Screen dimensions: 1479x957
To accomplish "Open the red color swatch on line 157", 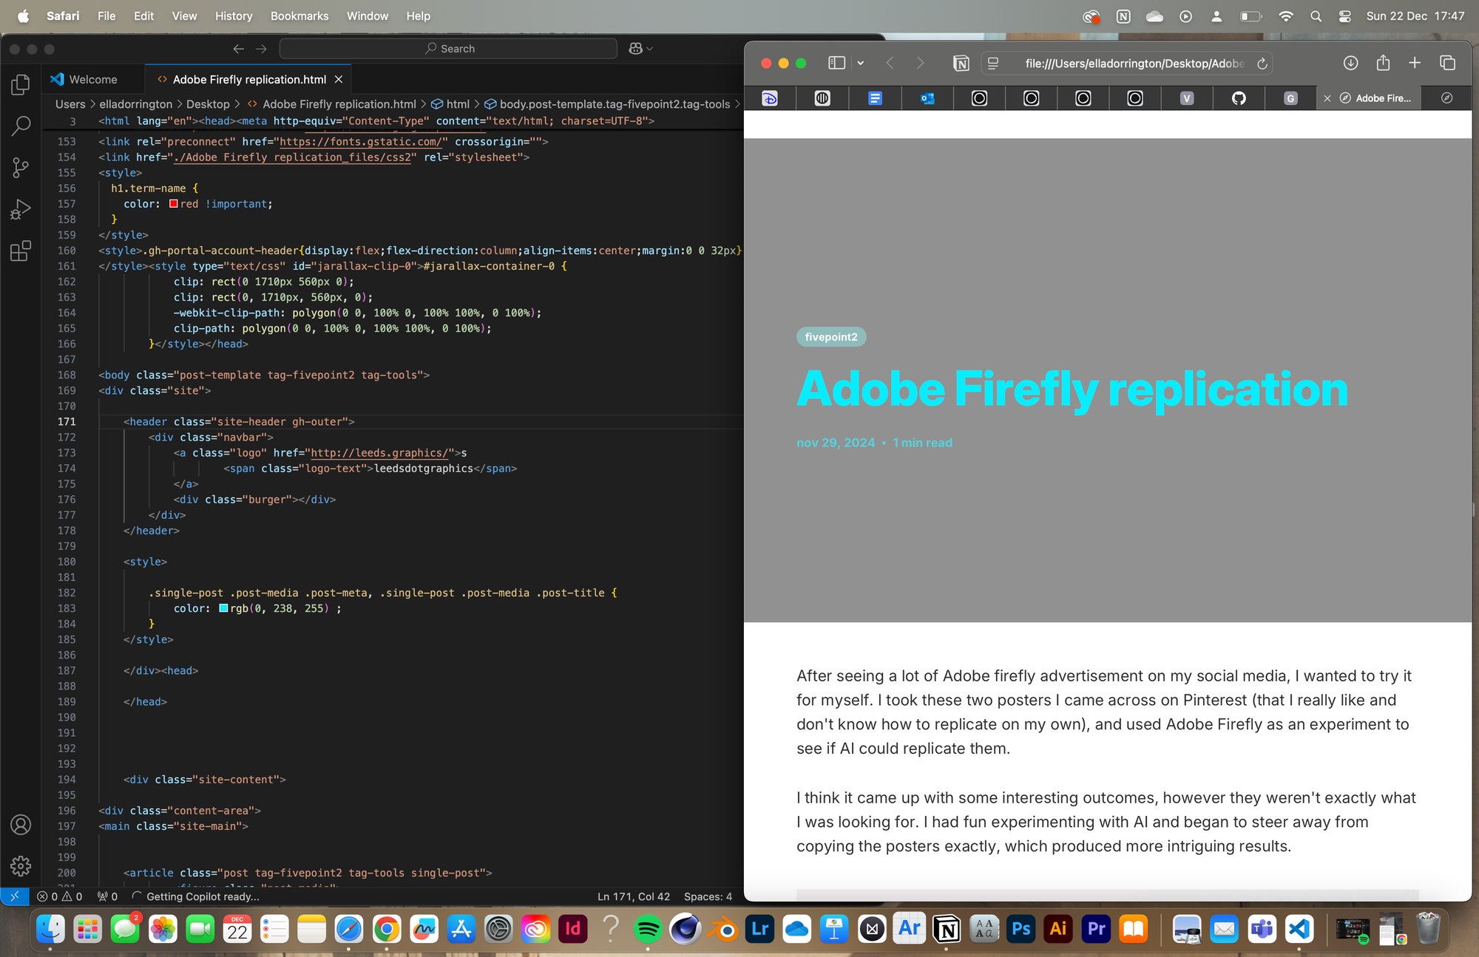I will point(173,204).
